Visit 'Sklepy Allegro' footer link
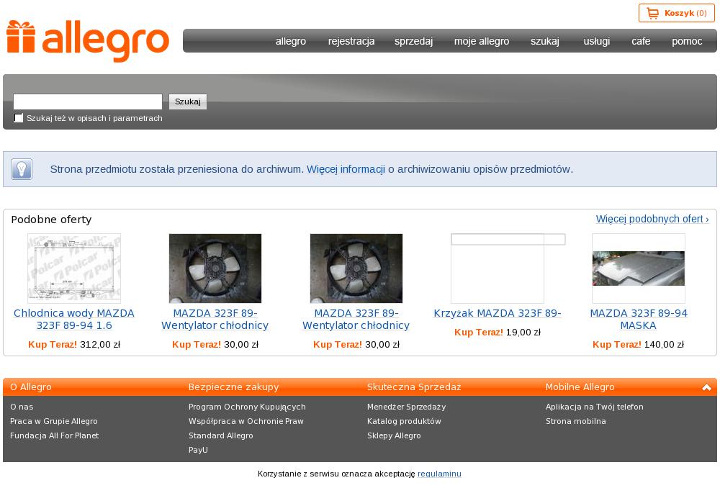The image size is (720, 488). [x=394, y=435]
